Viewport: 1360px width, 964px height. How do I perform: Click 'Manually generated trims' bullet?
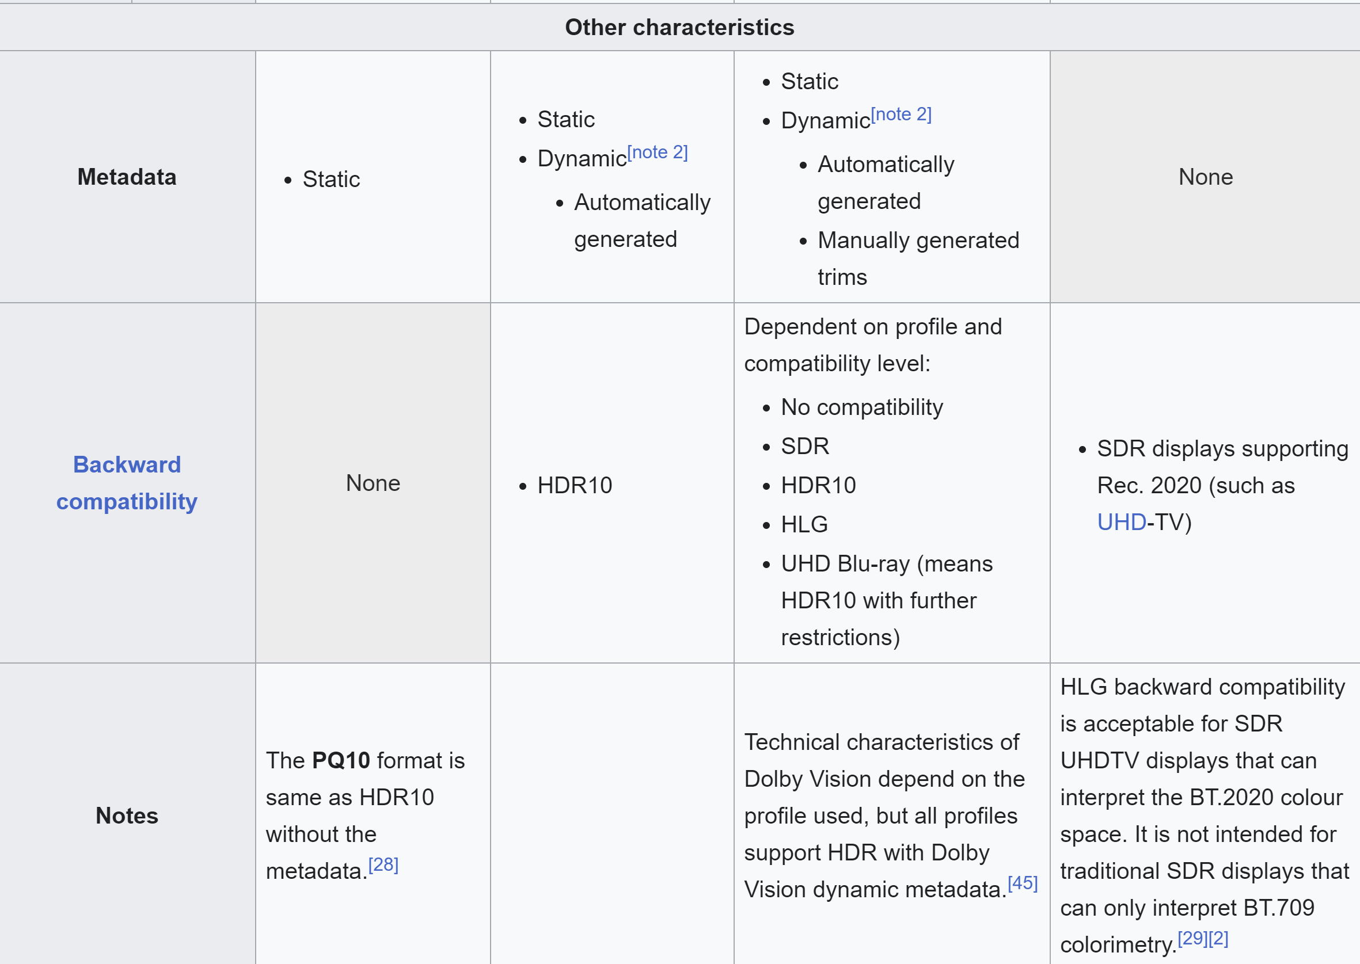[918, 259]
